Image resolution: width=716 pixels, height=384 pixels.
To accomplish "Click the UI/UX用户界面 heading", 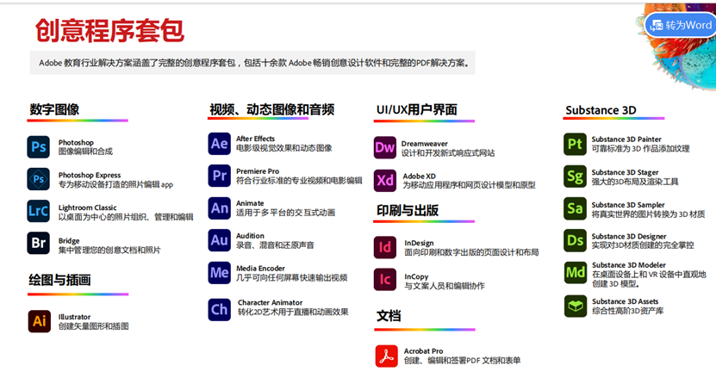I will tap(416, 109).
